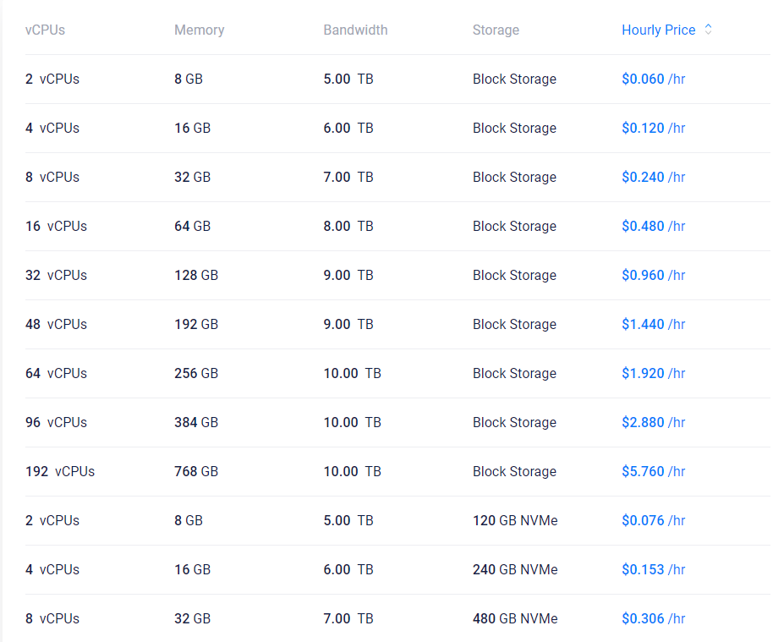Click the Bandwidth column header

[355, 30]
